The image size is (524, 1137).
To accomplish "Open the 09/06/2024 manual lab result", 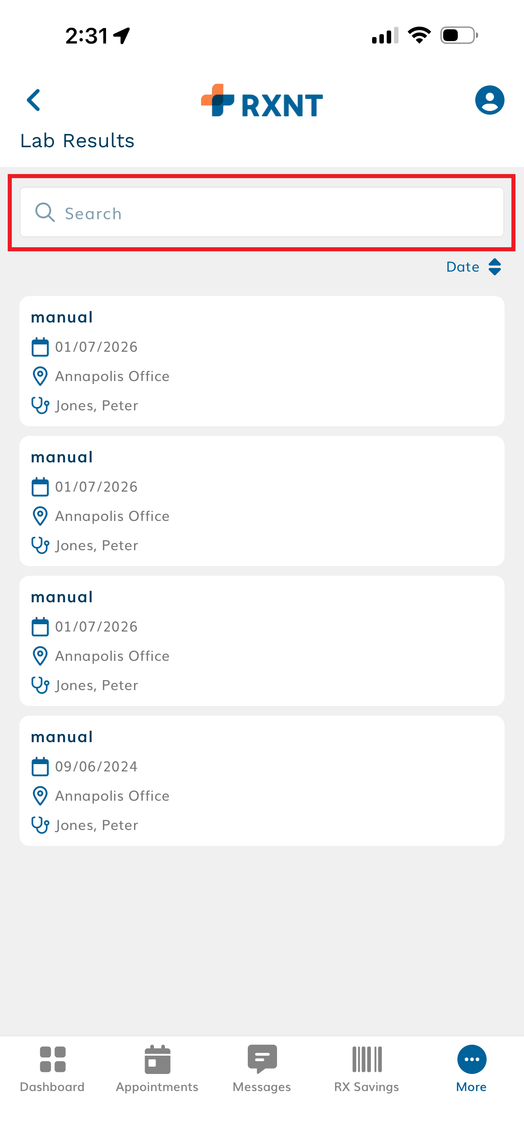I will [x=262, y=780].
